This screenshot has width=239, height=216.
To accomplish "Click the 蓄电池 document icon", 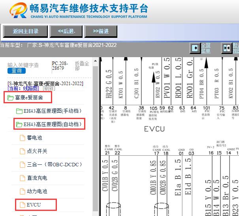I will [23, 138].
